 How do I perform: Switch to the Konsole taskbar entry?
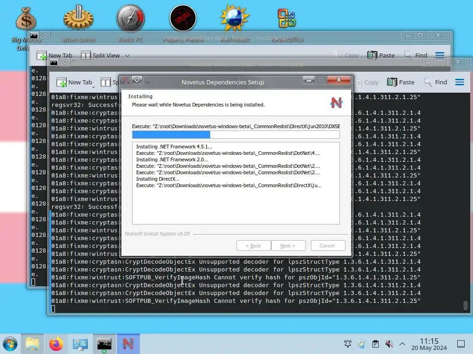tap(104, 344)
